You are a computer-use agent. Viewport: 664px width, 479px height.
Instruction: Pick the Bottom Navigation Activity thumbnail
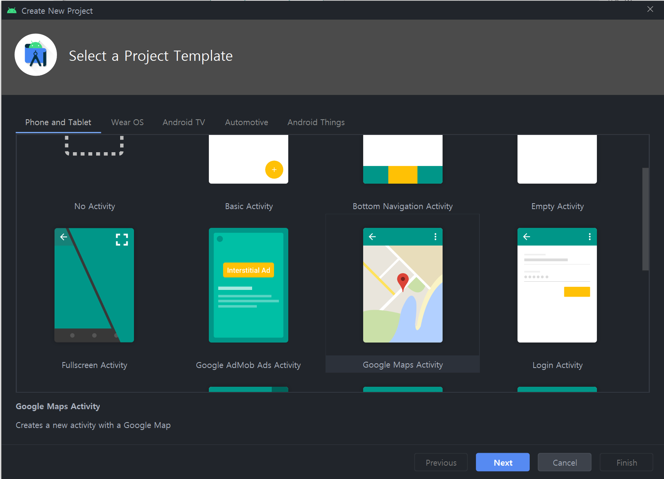[403, 159]
